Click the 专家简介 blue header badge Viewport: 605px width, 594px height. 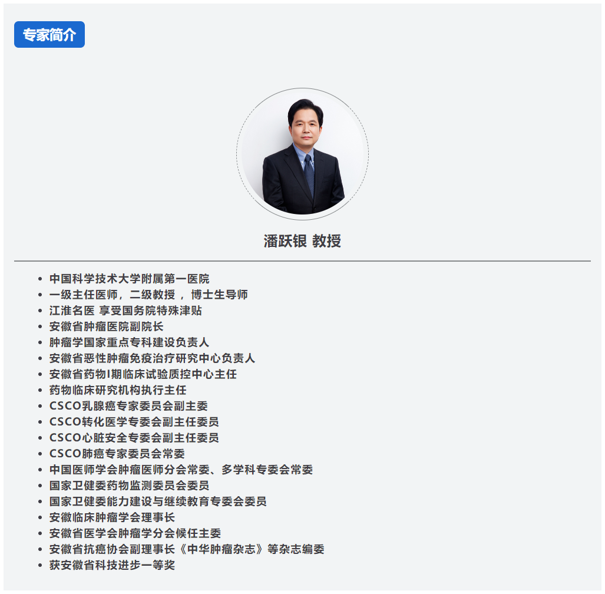[49, 35]
